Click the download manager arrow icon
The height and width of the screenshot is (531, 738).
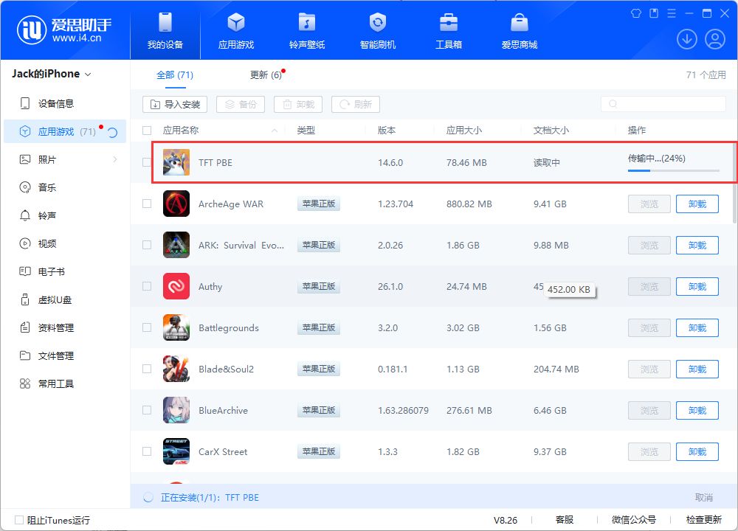686,39
